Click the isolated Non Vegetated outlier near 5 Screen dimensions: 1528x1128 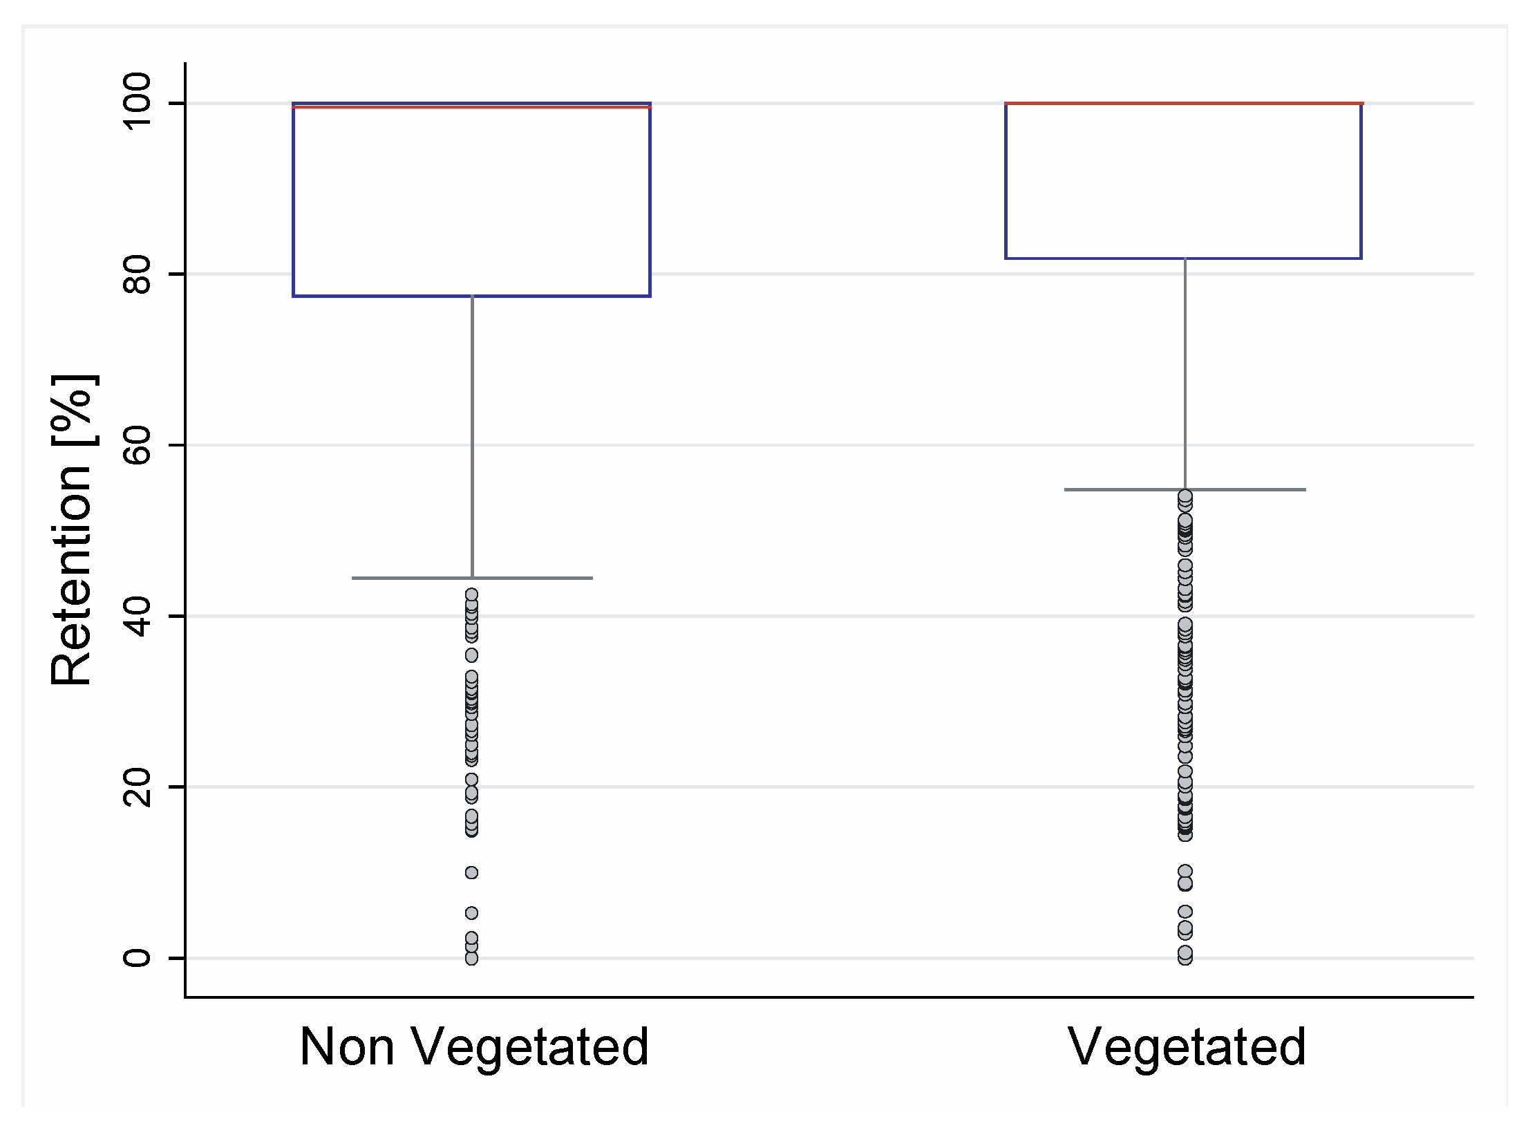point(471,913)
